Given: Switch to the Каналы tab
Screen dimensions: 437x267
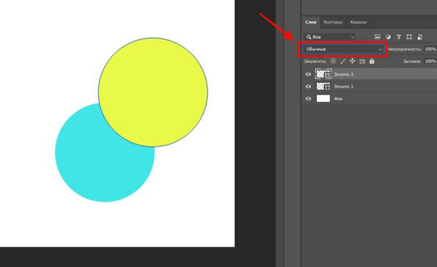Looking at the screenshot, I should coord(358,22).
